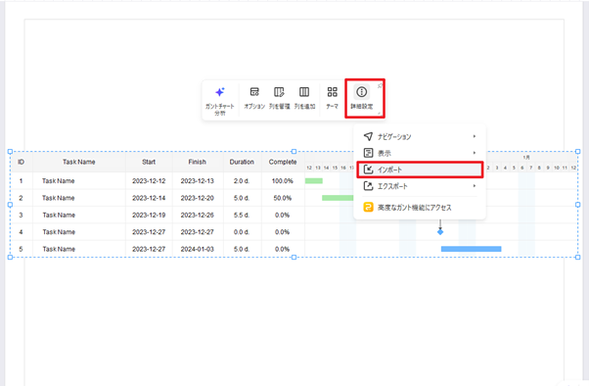589x386 pixels.
Task: Select the 100.0% complete cell
Action: pyautogui.click(x=283, y=181)
